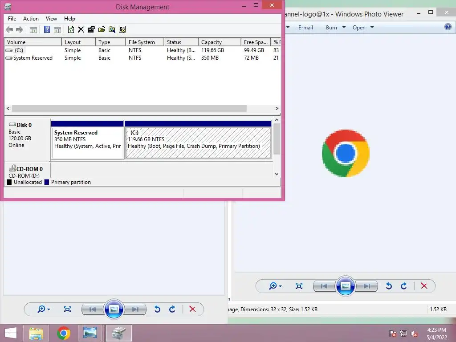
Task: Open the View menu in Disk Management
Action: (x=51, y=19)
